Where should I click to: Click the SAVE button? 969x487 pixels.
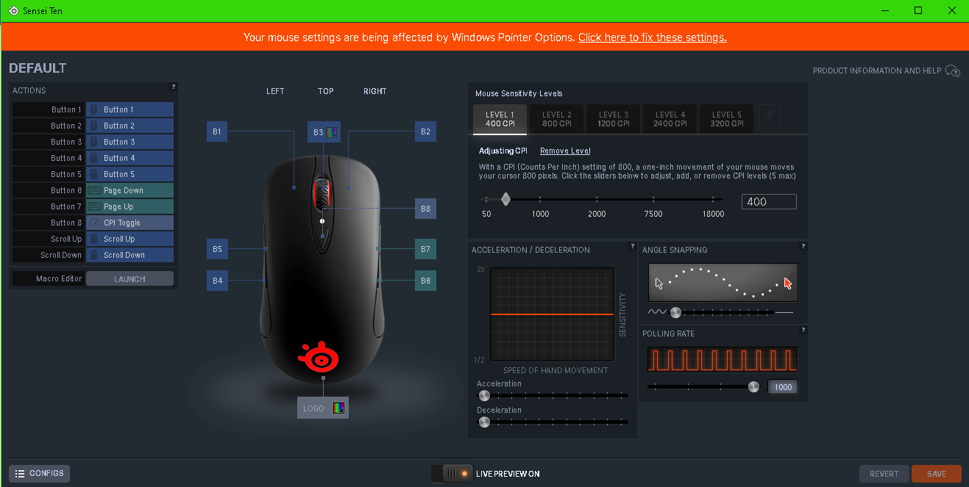tap(937, 474)
